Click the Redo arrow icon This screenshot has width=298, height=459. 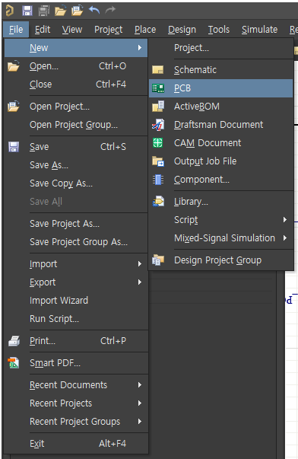(110, 11)
